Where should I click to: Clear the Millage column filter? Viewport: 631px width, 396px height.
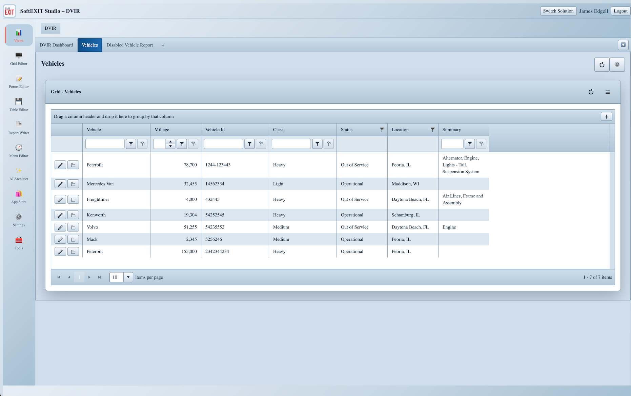194,144
